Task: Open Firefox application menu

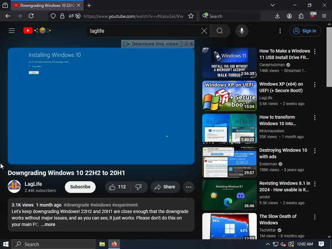Action: 324,16
